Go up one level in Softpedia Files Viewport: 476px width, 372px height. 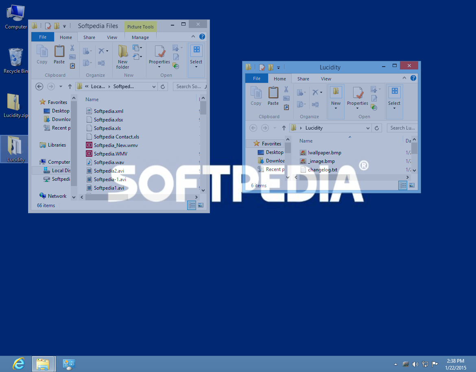70,87
